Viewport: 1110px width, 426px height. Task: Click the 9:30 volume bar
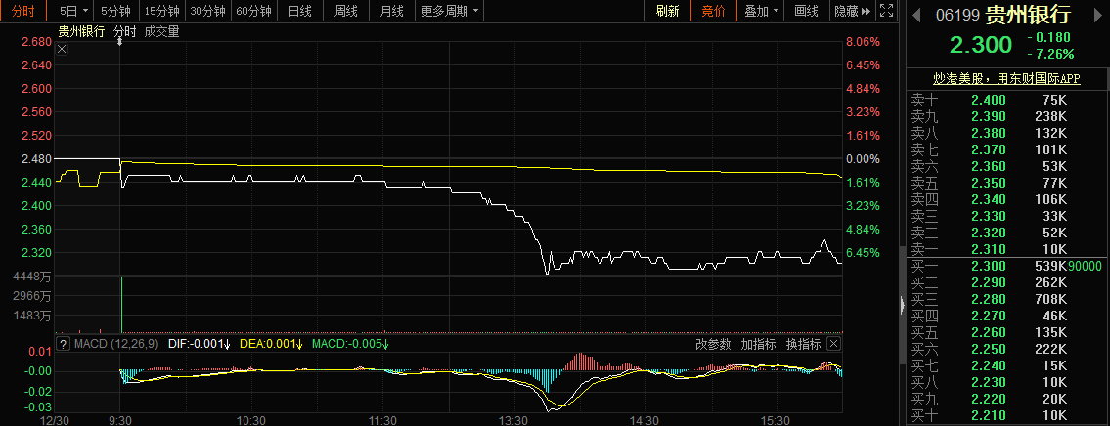point(120,305)
